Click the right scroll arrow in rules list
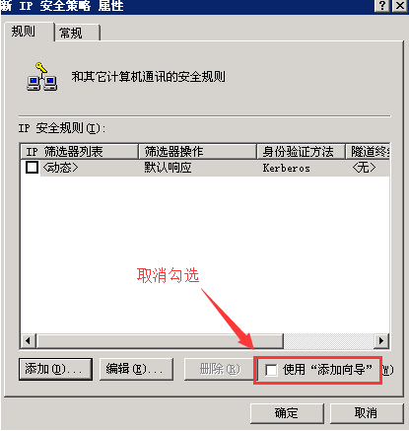409x431 pixels. [x=381, y=340]
